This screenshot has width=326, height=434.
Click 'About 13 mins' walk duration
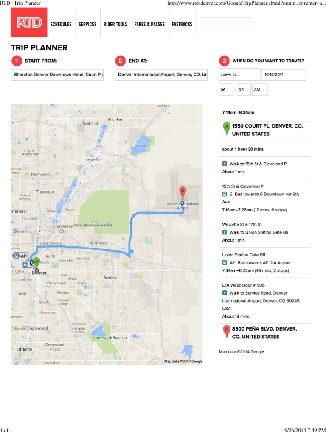pyautogui.click(x=236, y=316)
